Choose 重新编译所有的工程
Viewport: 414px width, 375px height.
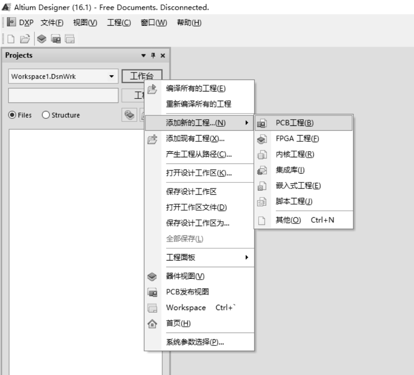coord(199,104)
